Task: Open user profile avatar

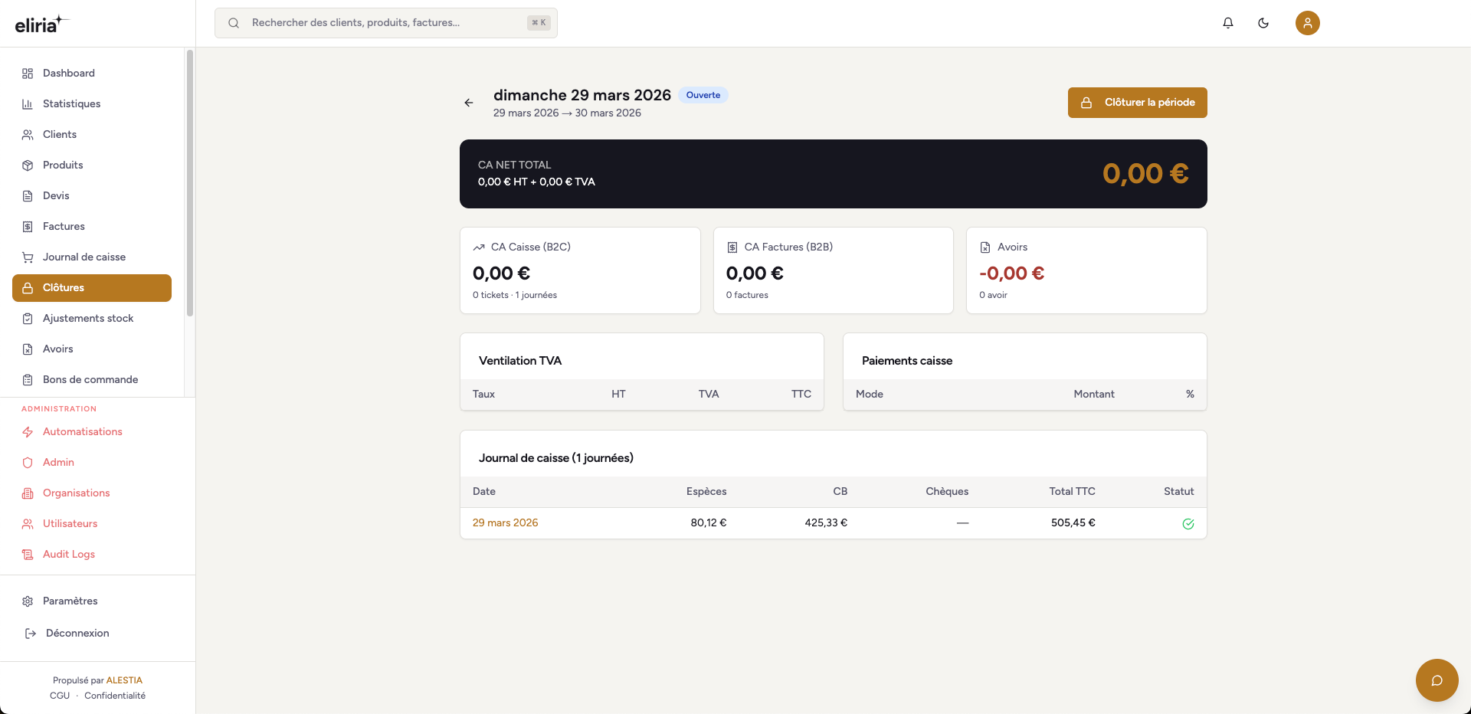Action: tap(1308, 23)
